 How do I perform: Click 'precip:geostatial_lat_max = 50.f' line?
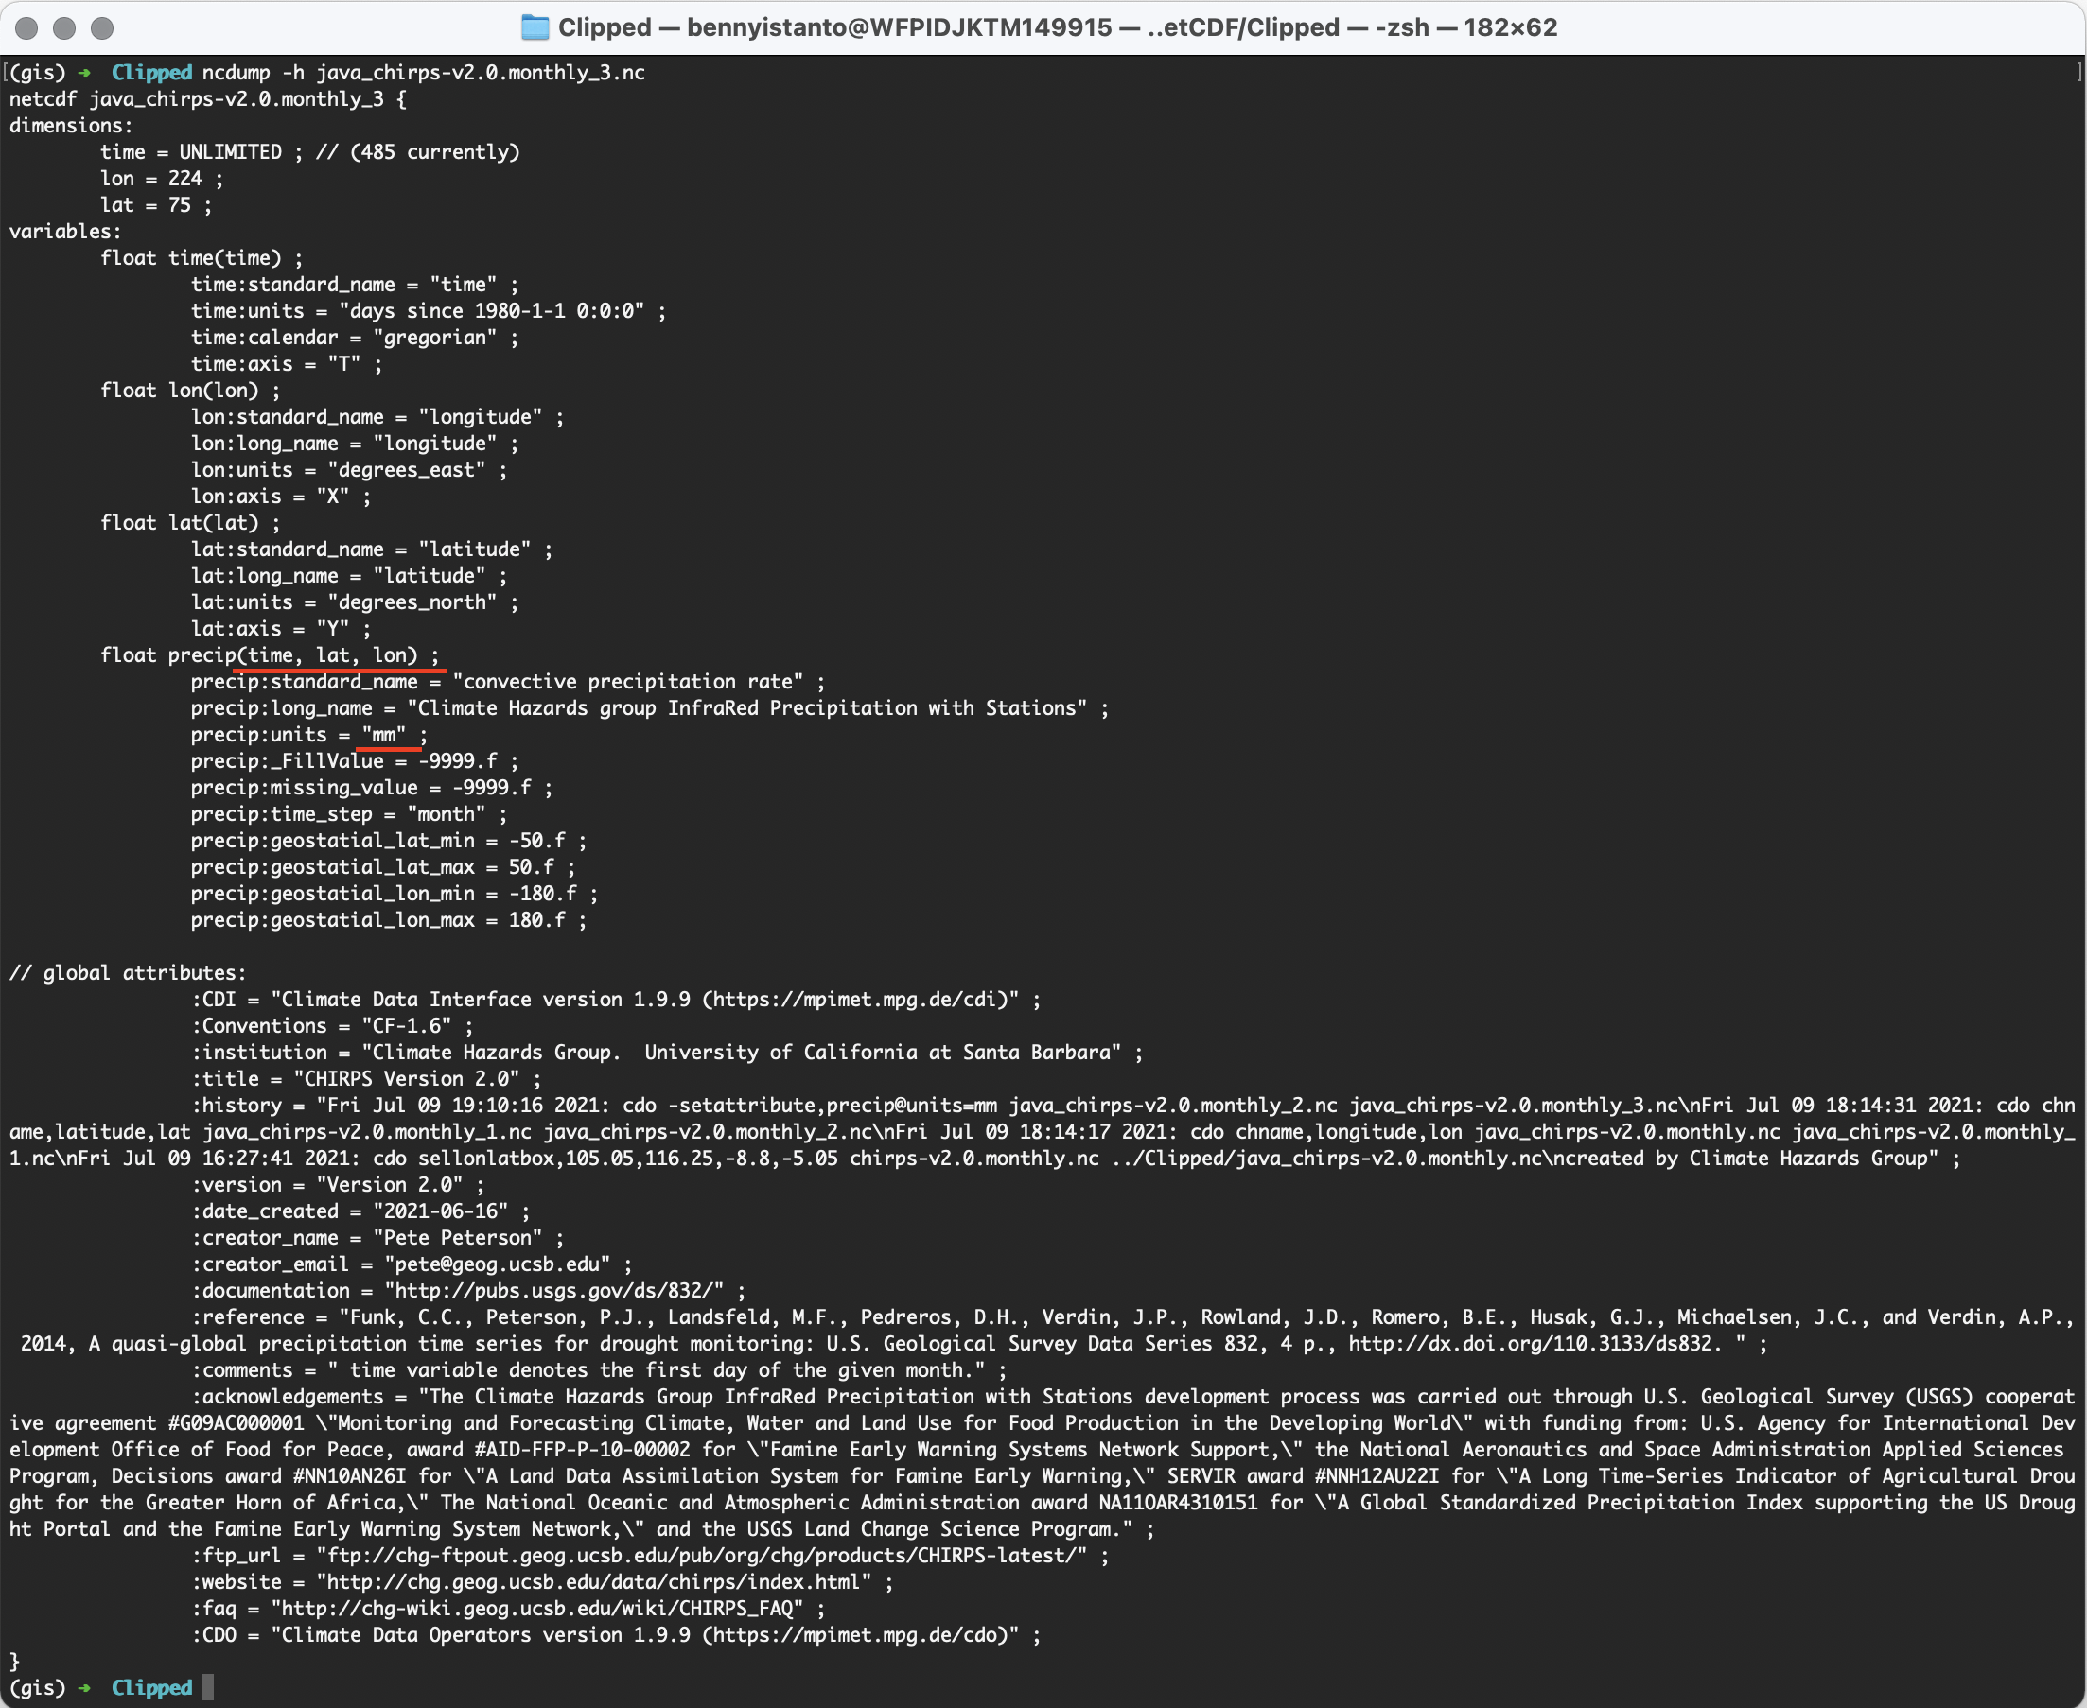(383, 869)
